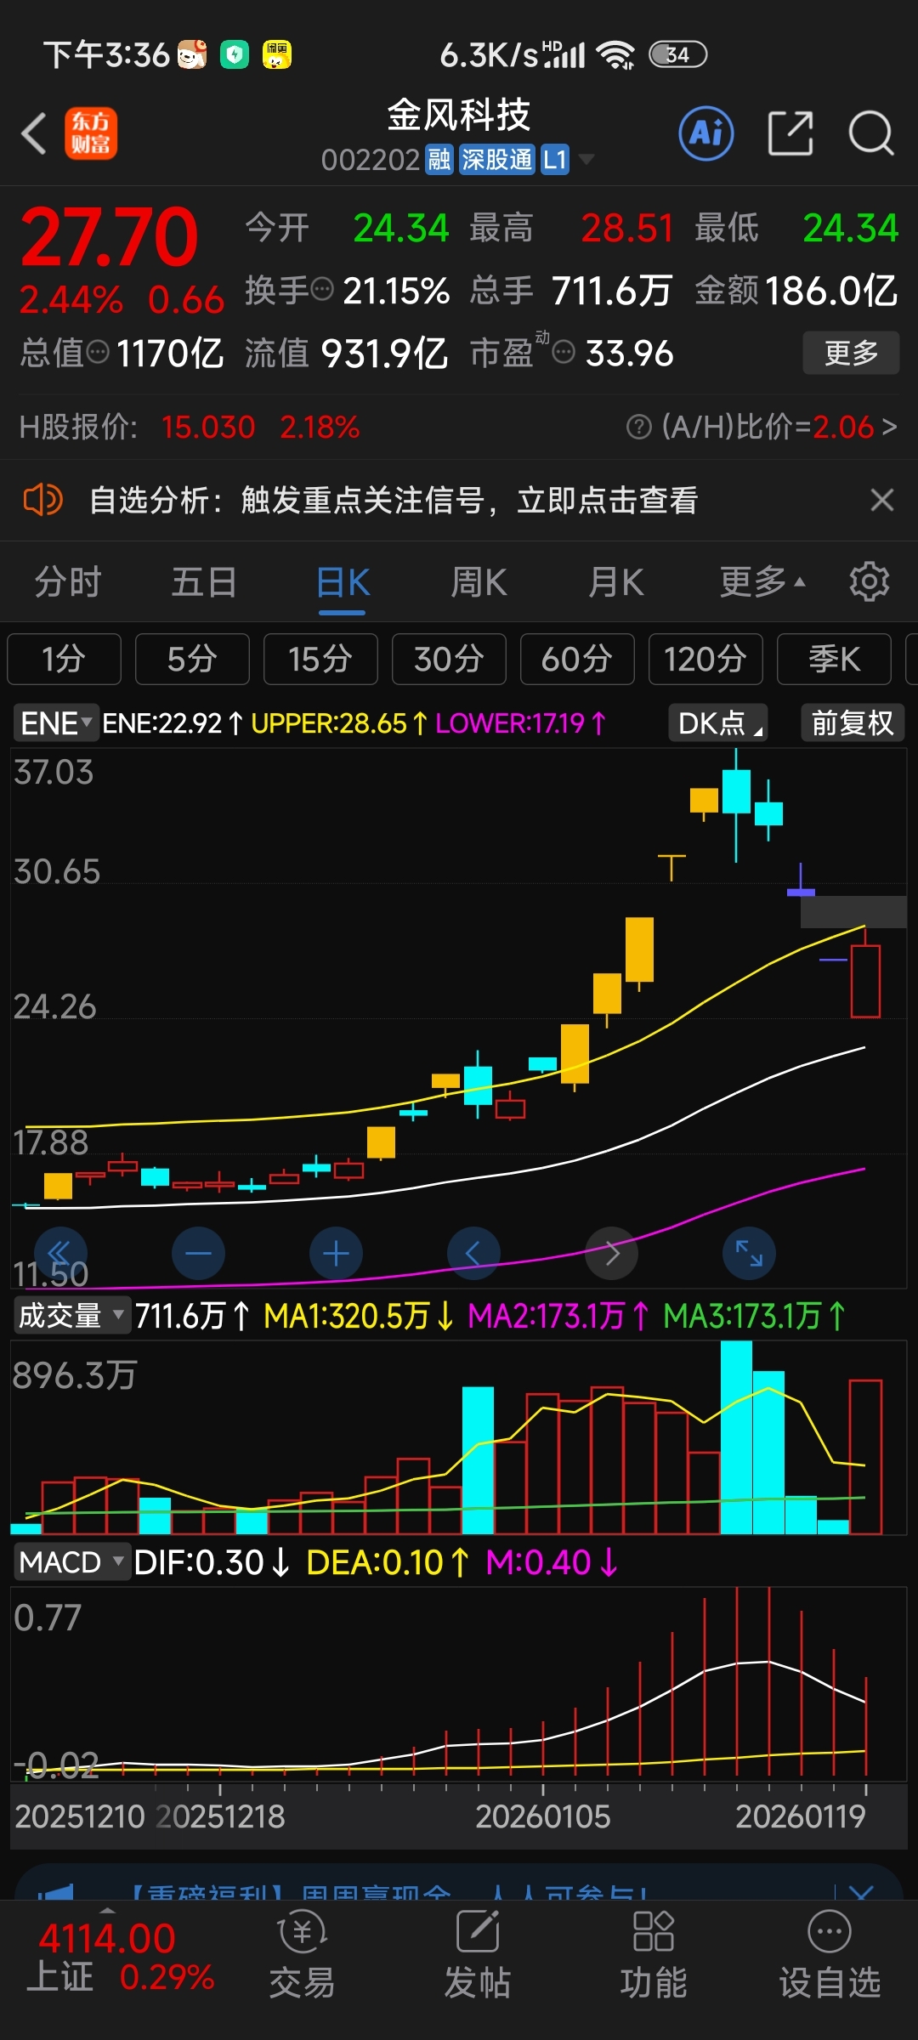Tap the DIF:0.30 MACD label

[212, 1562]
